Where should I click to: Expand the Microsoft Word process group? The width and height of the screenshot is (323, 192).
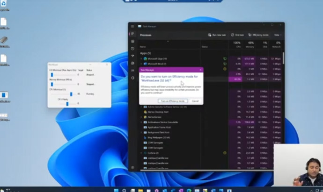coord(141,64)
